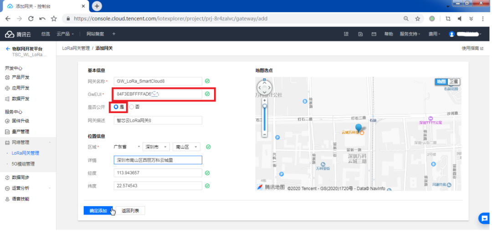492x231 pixels.
Task: Click the zoom magnifier icon in address bar
Action: [406, 19]
